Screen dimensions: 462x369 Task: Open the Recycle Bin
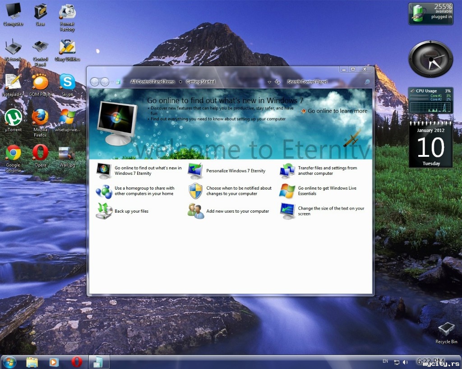446,333
